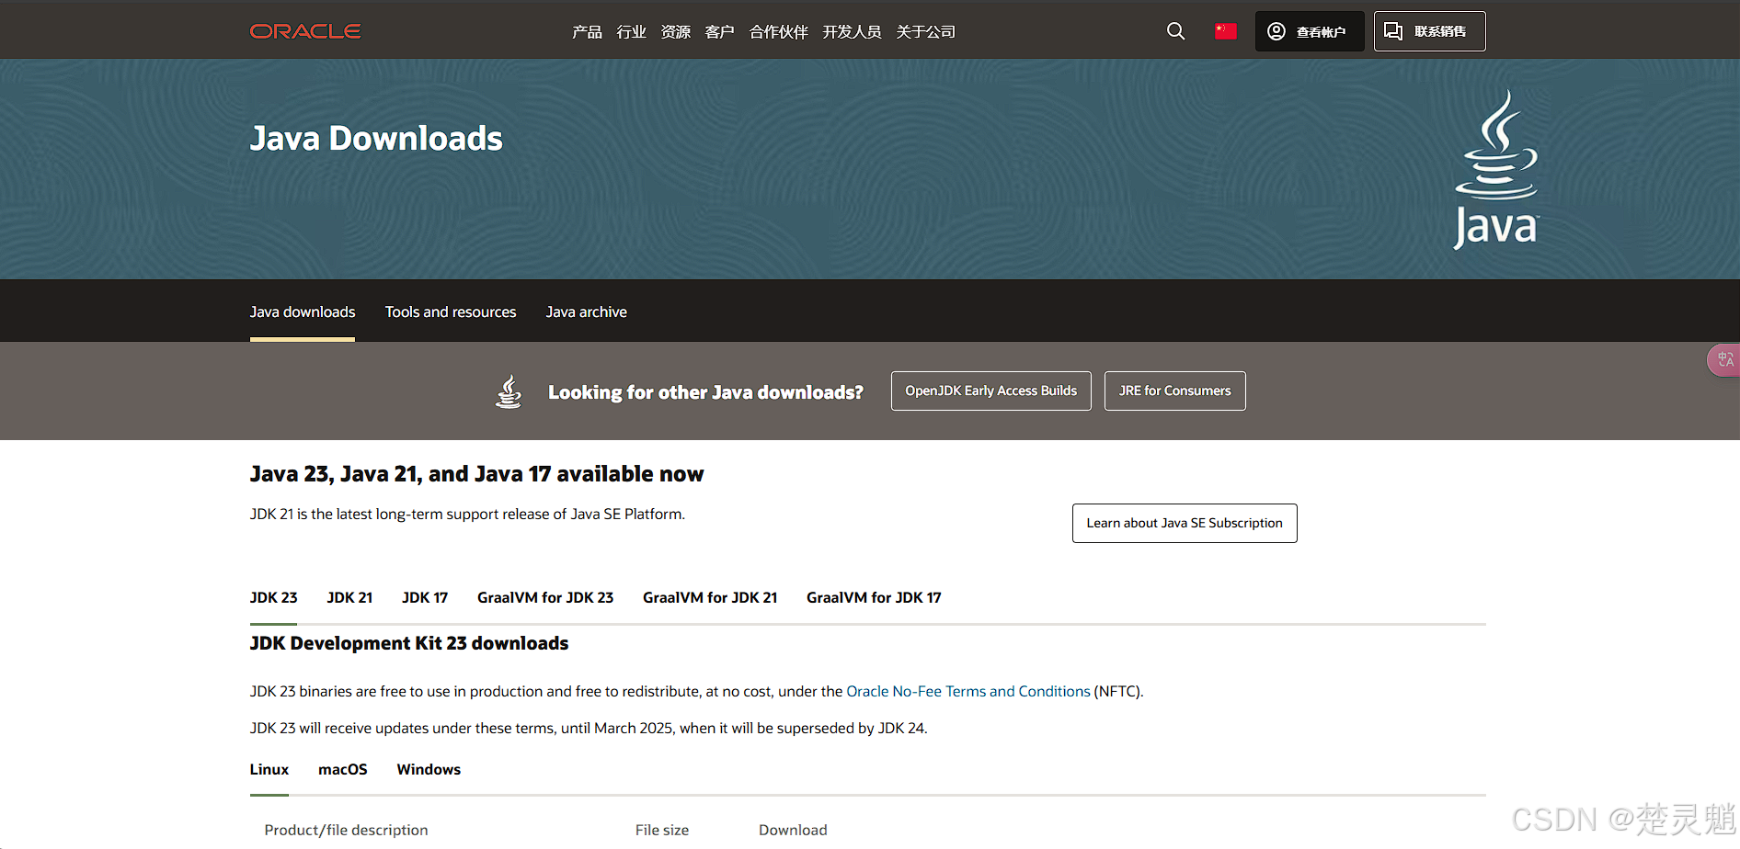1740x849 pixels.
Task: Select GraalVM for JDK 23 tab
Action: coord(545,597)
